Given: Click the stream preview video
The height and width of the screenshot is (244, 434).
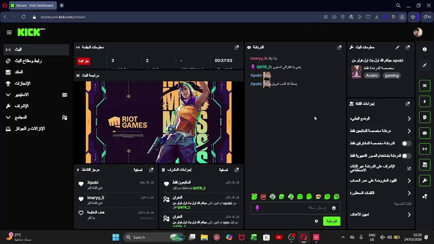Looking at the screenshot, I should [159, 122].
